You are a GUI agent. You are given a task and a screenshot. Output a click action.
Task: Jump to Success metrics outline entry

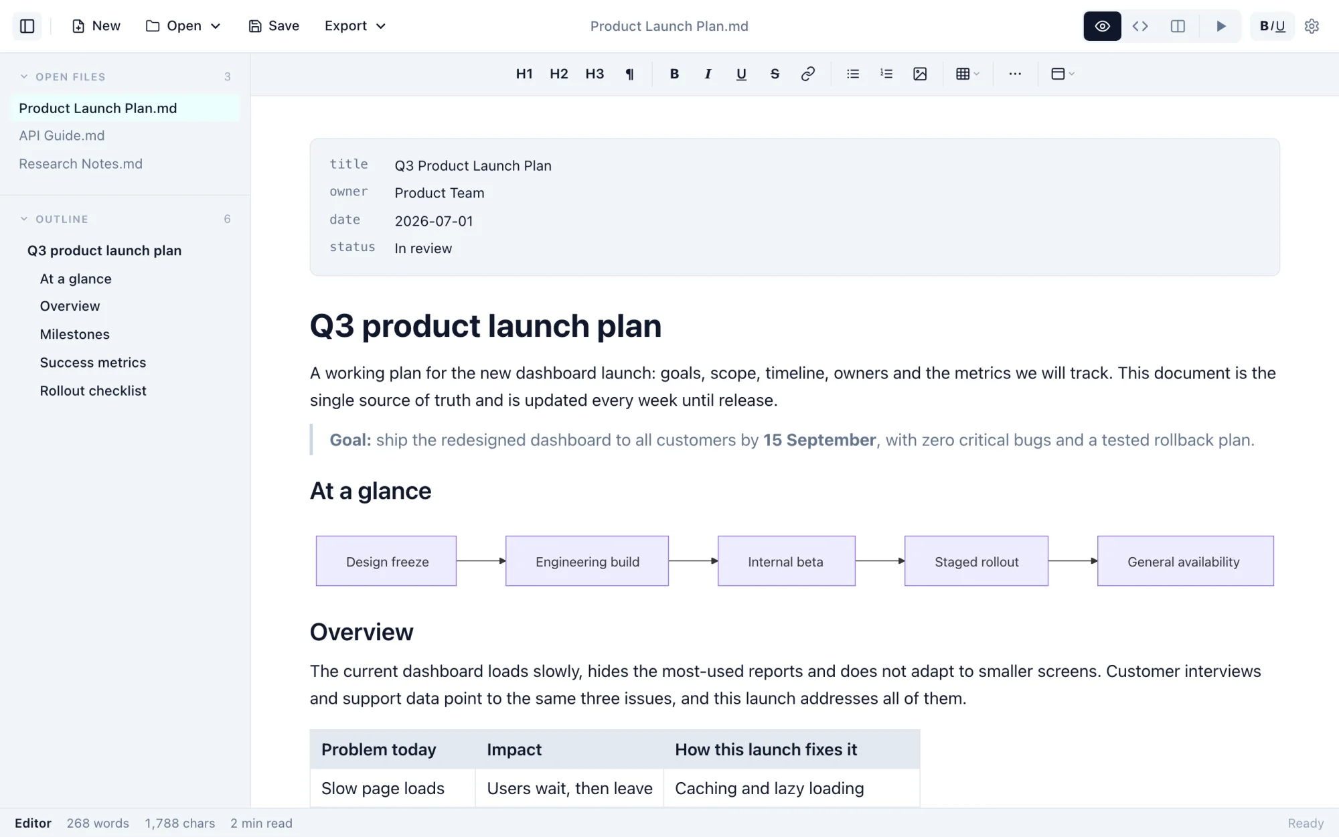(92, 362)
